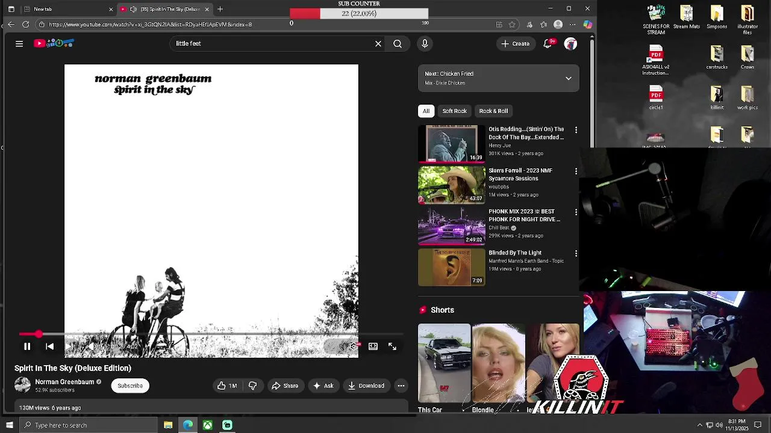Open the Windows Start menu
The height and width of the screenshot is (433, 771).
tap(9, 425)
